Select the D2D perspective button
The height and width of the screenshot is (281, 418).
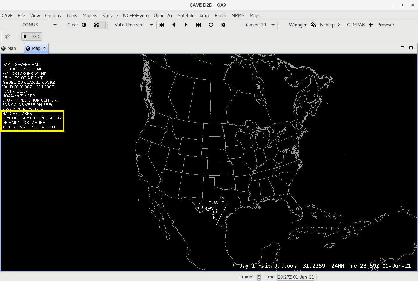(x=31, y=37)
